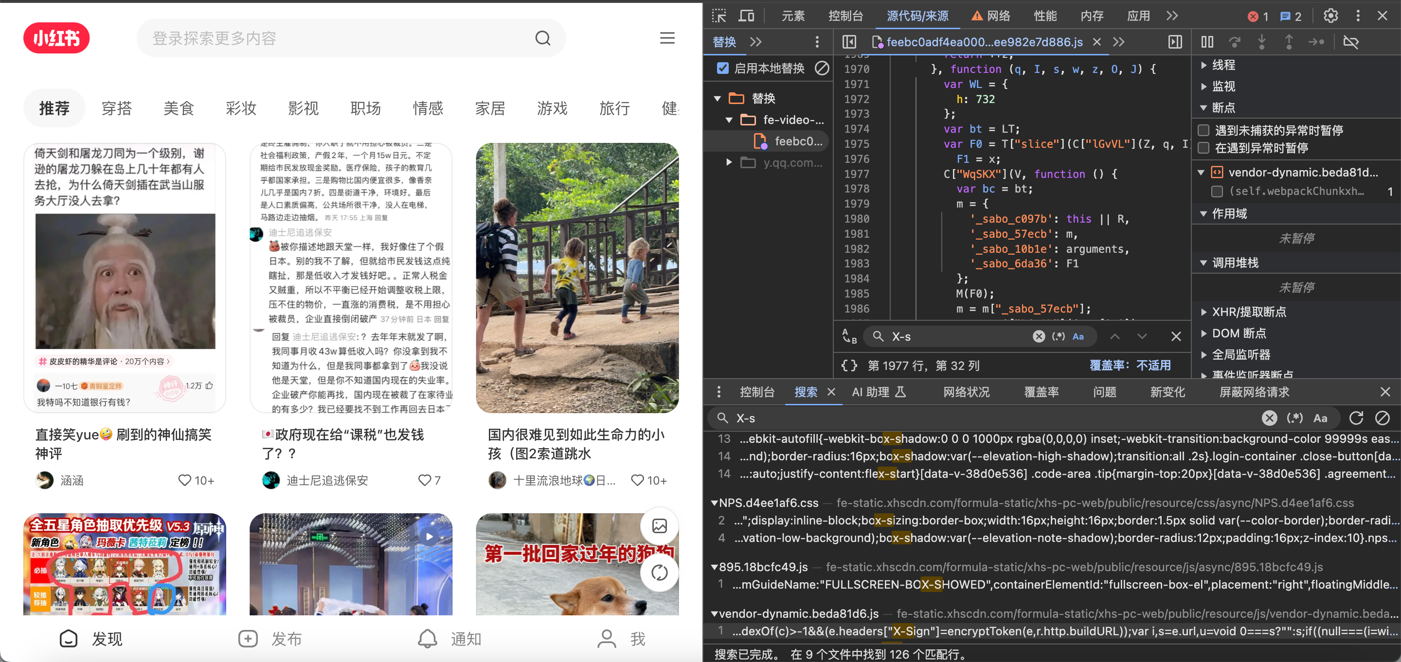Expand the y.qq.com folder
The height and width of the screenshot is (662, 1401).
(x=729, y=162)
